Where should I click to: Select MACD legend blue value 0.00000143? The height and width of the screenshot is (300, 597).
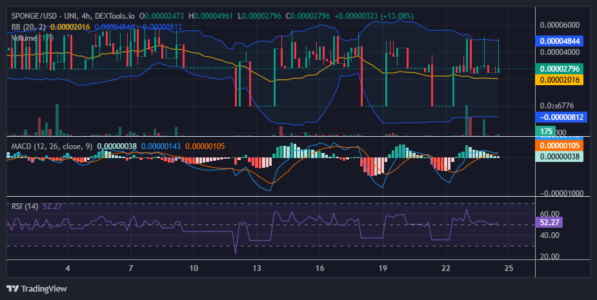pyautogui.click(x=161, y=146)
